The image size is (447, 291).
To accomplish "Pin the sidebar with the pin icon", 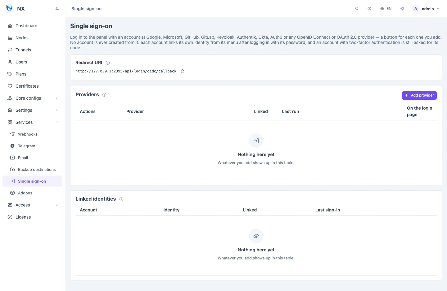I will coord(57,9).
